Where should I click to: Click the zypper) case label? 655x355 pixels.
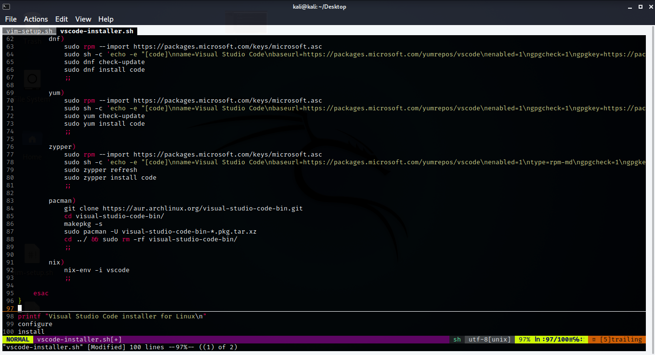[62, 147]
